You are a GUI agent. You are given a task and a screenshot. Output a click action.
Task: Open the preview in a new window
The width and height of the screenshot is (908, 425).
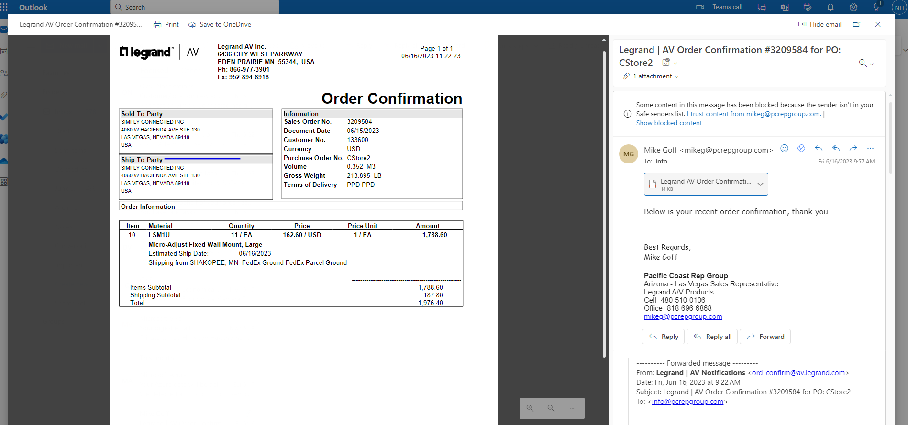tap(856, 24)
